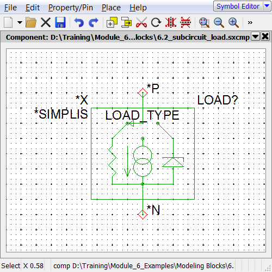
Task: Expand the toolbar overflow chevron
Action: point(250,22)
